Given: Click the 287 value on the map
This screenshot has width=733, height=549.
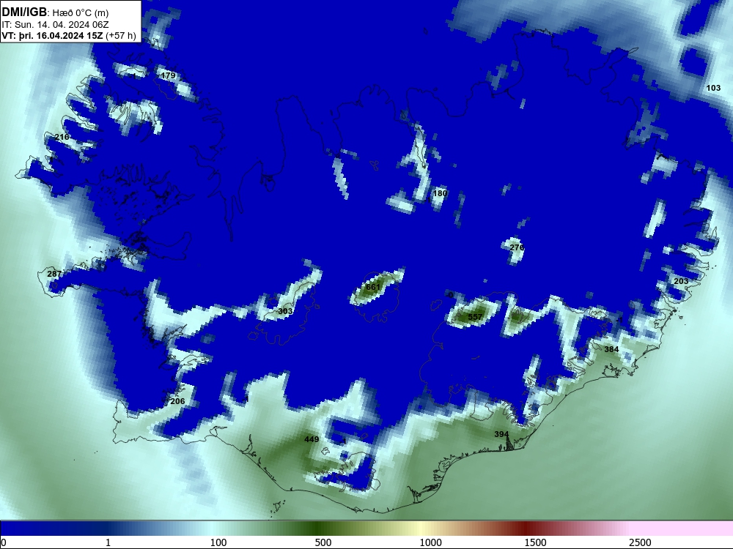Looking at the screenshot, I should (54, 274).
